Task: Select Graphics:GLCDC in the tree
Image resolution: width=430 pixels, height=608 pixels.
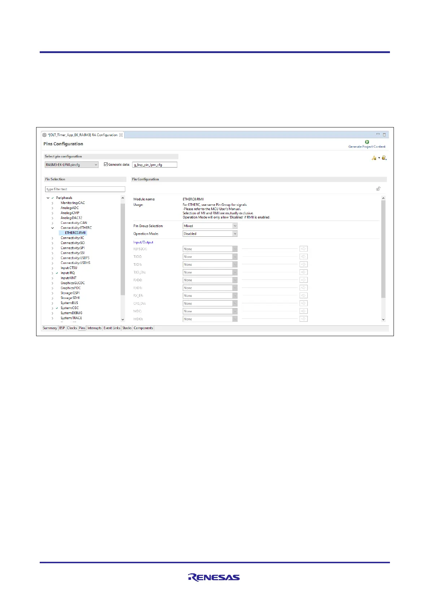Action: pos(73,283)
